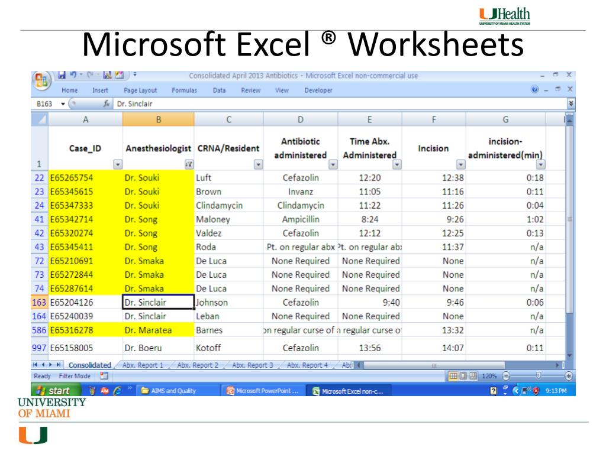606x454 pixels.
Task: Click the Save icon in Quick Access Toolbar
Action: tap(62, 75)
